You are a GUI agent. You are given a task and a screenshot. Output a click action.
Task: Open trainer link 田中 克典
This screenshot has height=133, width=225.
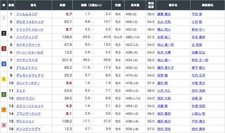[198, 91]
